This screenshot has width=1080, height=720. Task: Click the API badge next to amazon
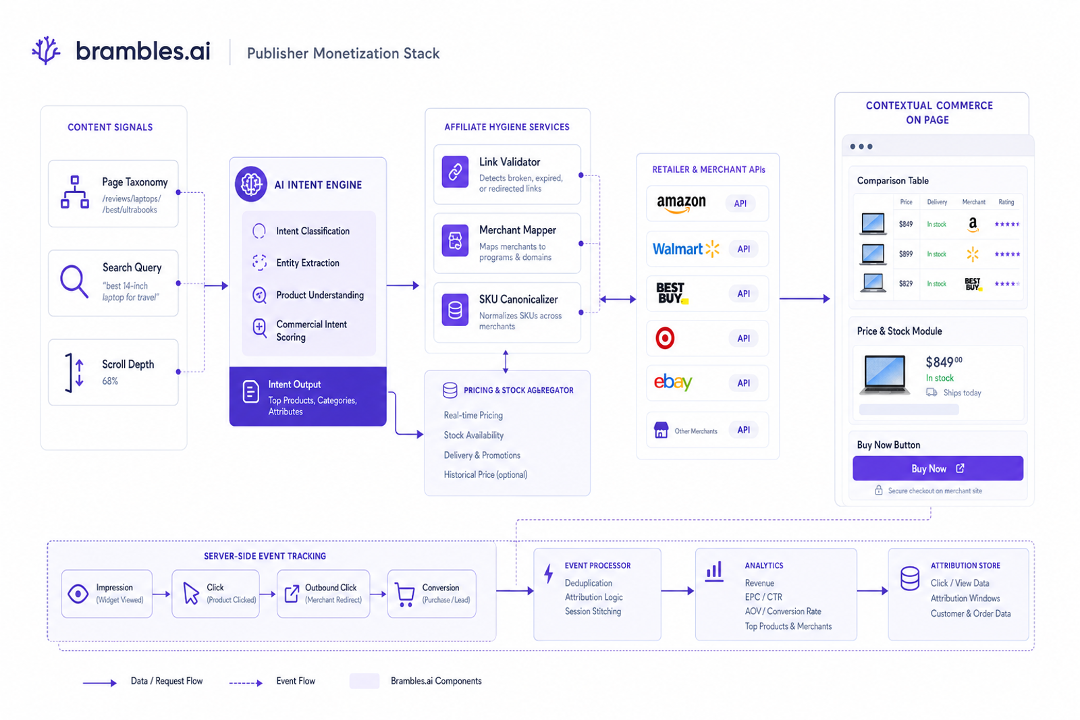[740, 203]
